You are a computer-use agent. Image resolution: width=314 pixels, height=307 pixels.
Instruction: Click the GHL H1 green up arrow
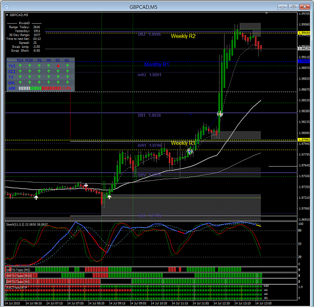[39, 83]
